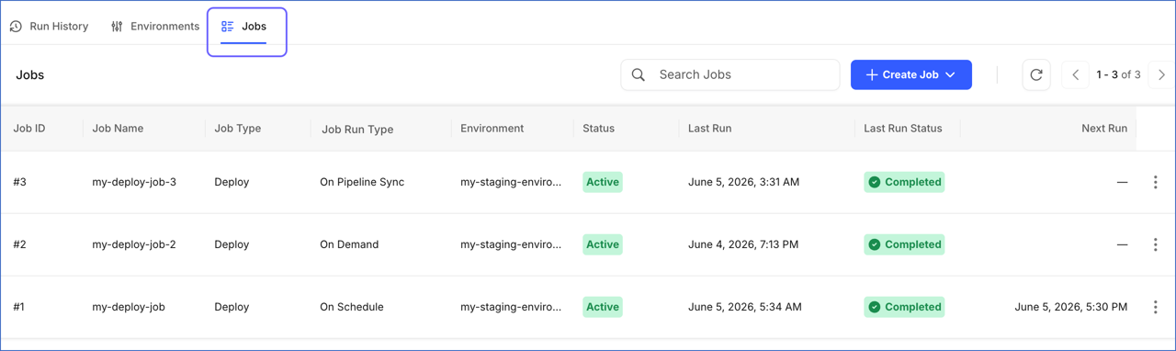
Task: Open the Run History tab
Action: [x=49, y=27]
